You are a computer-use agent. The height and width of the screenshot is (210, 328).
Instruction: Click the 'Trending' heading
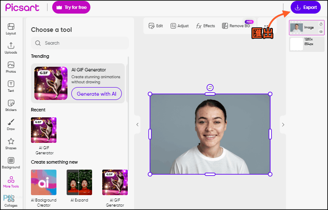click(x=40, y=56)
